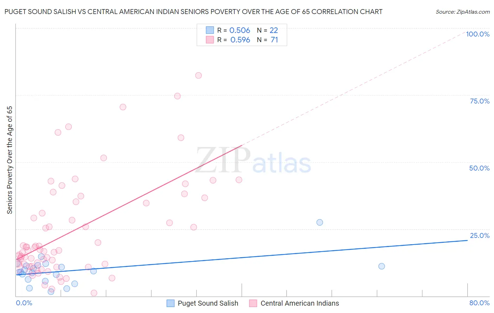Click the 50.0% y-axis label
The width and height of the screenshot is (494, 313).
pos(480,168)
